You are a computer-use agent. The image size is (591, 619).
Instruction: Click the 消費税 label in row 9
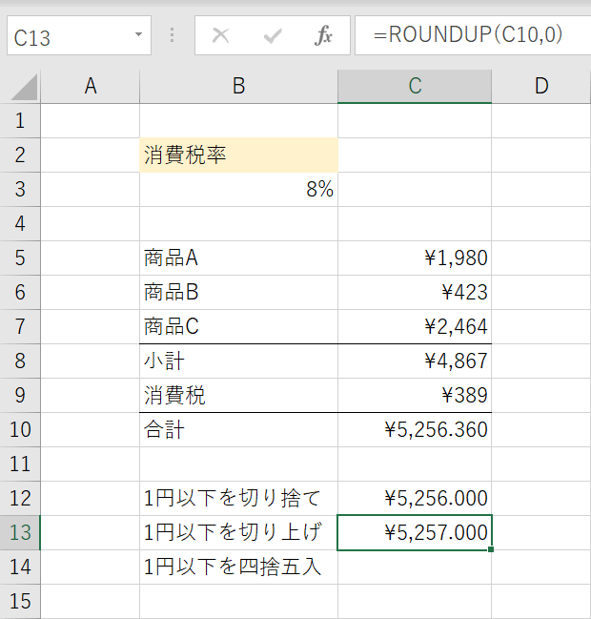coord(238,396)
